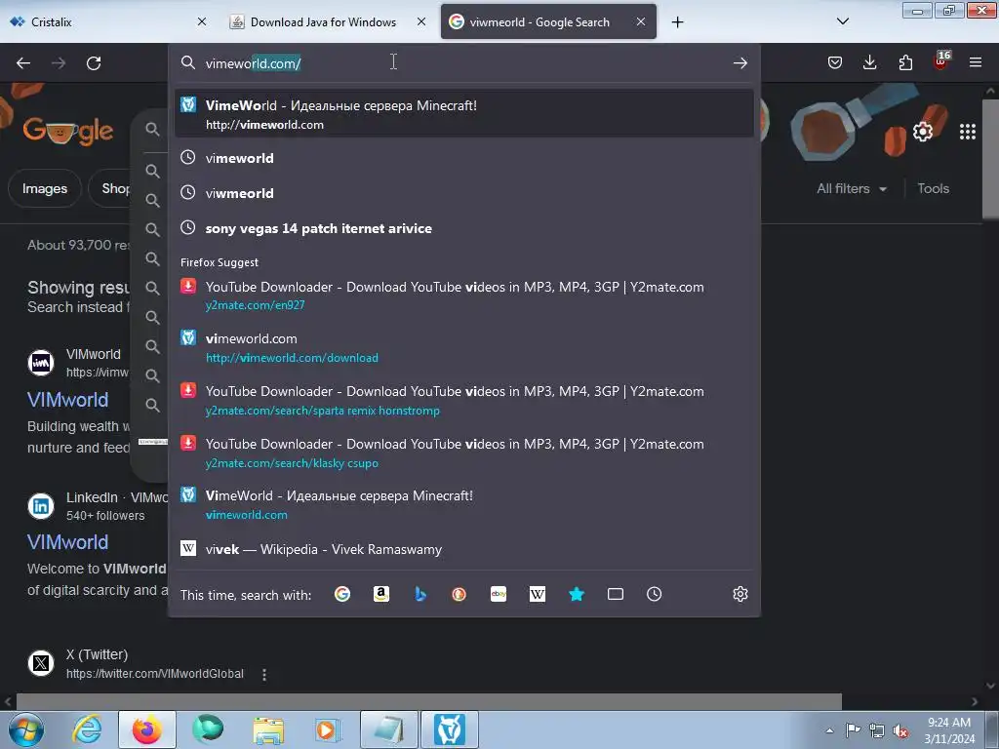Click Google logo
Screen dimensions: 999x749
point(67,131)
